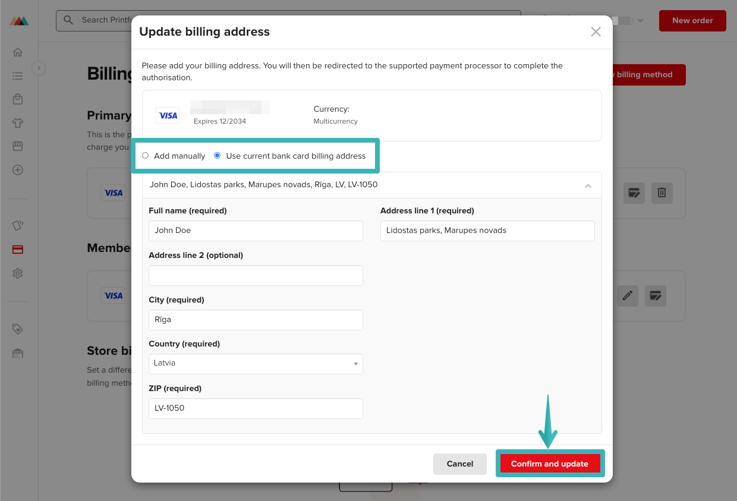Collapse the John Doe address summary chevron
Viewport: 737px width, 501px height.
click(588, 185)
